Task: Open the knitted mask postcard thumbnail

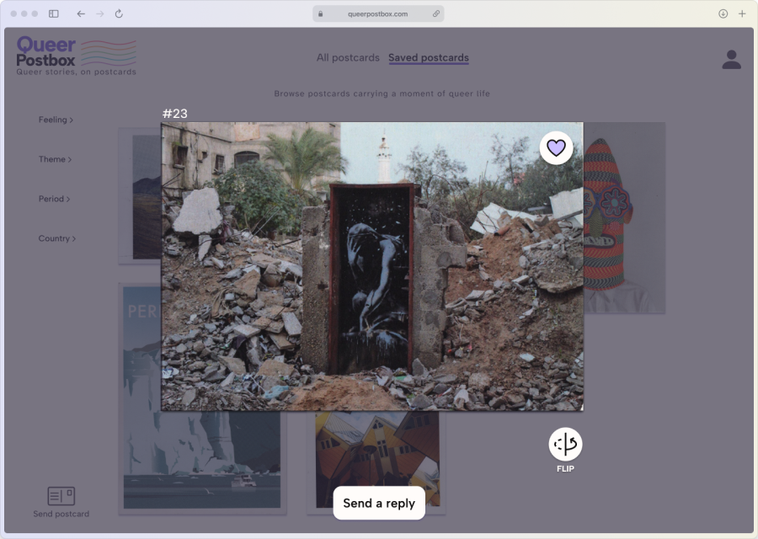Action: 624,217
